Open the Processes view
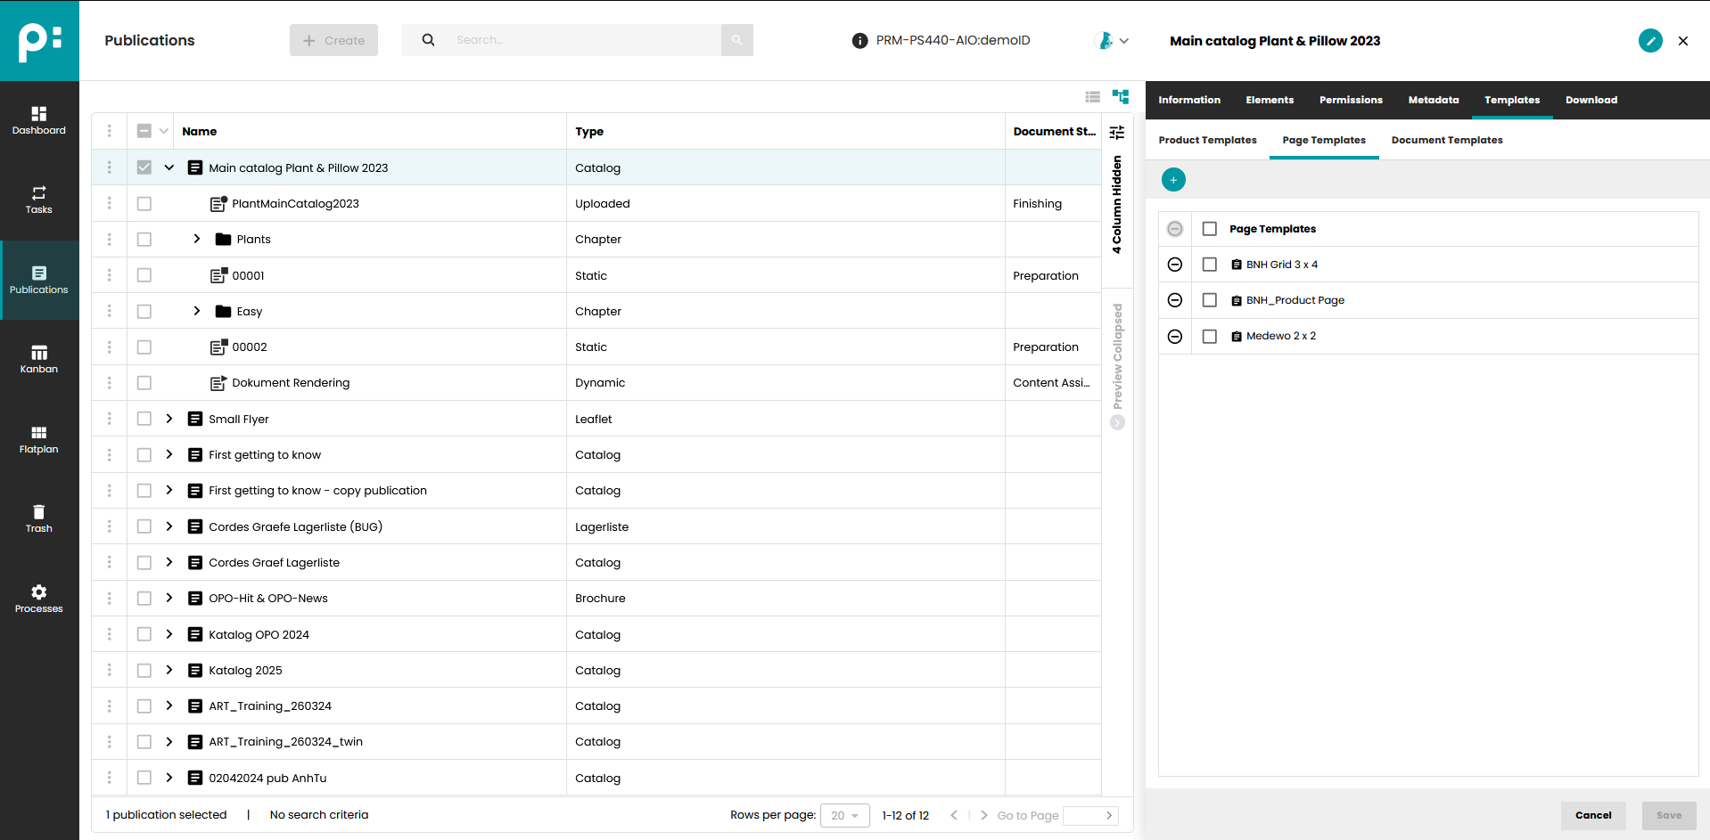The width and height of the screenshot is (1710, 840). click(x=38, y=598)
